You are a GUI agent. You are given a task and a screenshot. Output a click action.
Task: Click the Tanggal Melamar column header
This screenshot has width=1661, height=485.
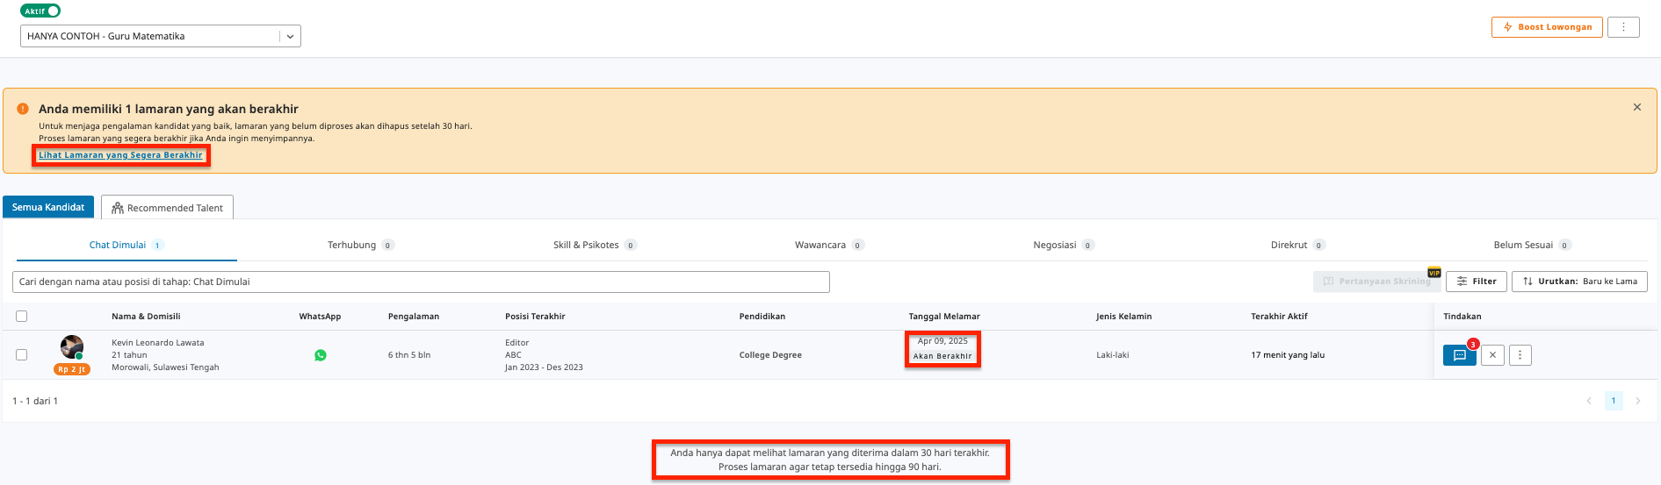(x=944, y=317)
